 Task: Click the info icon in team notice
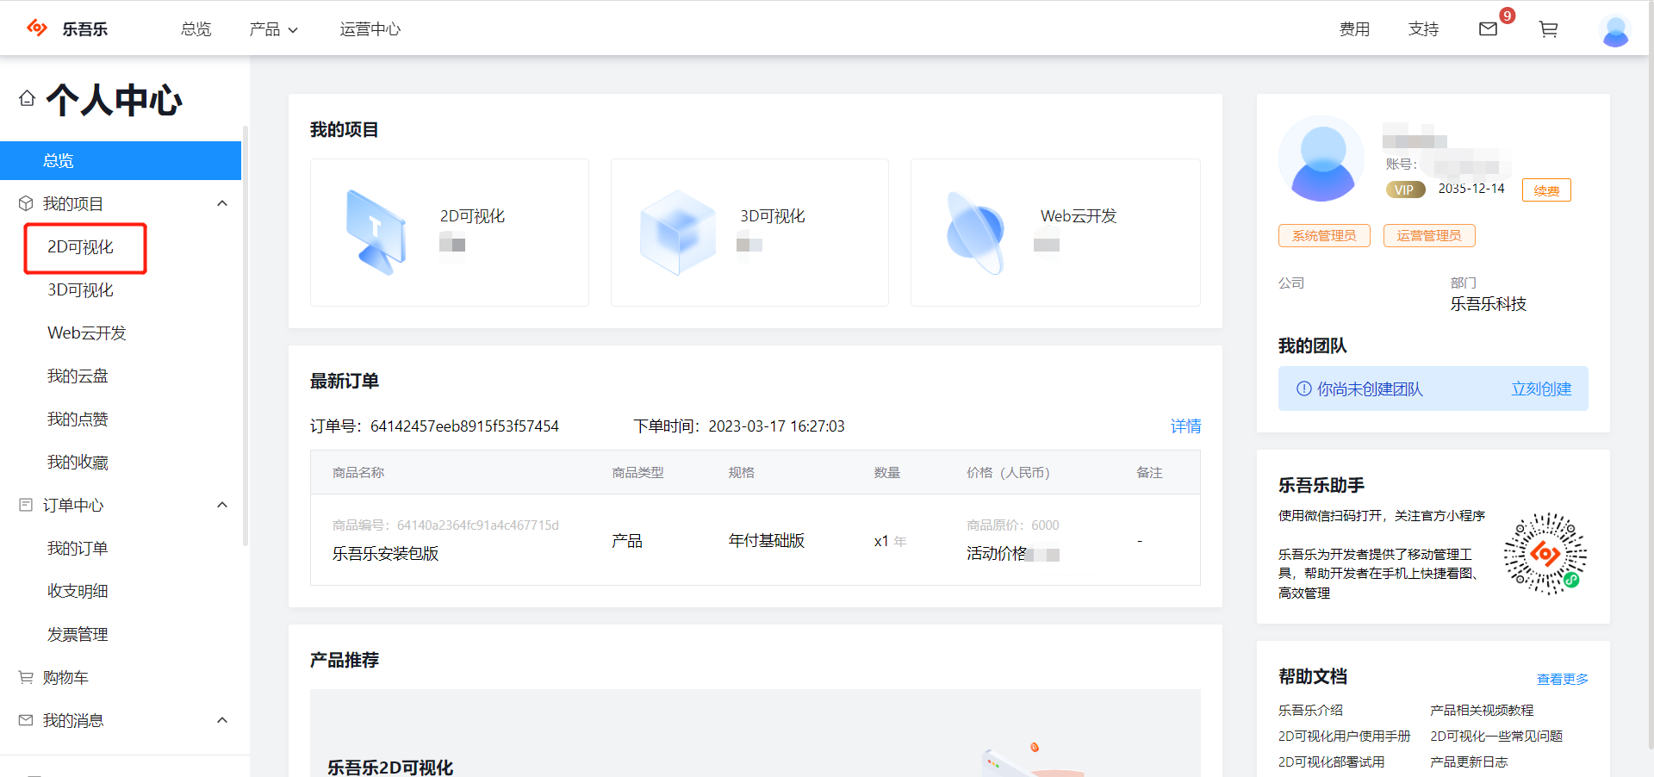point(1303,388)
